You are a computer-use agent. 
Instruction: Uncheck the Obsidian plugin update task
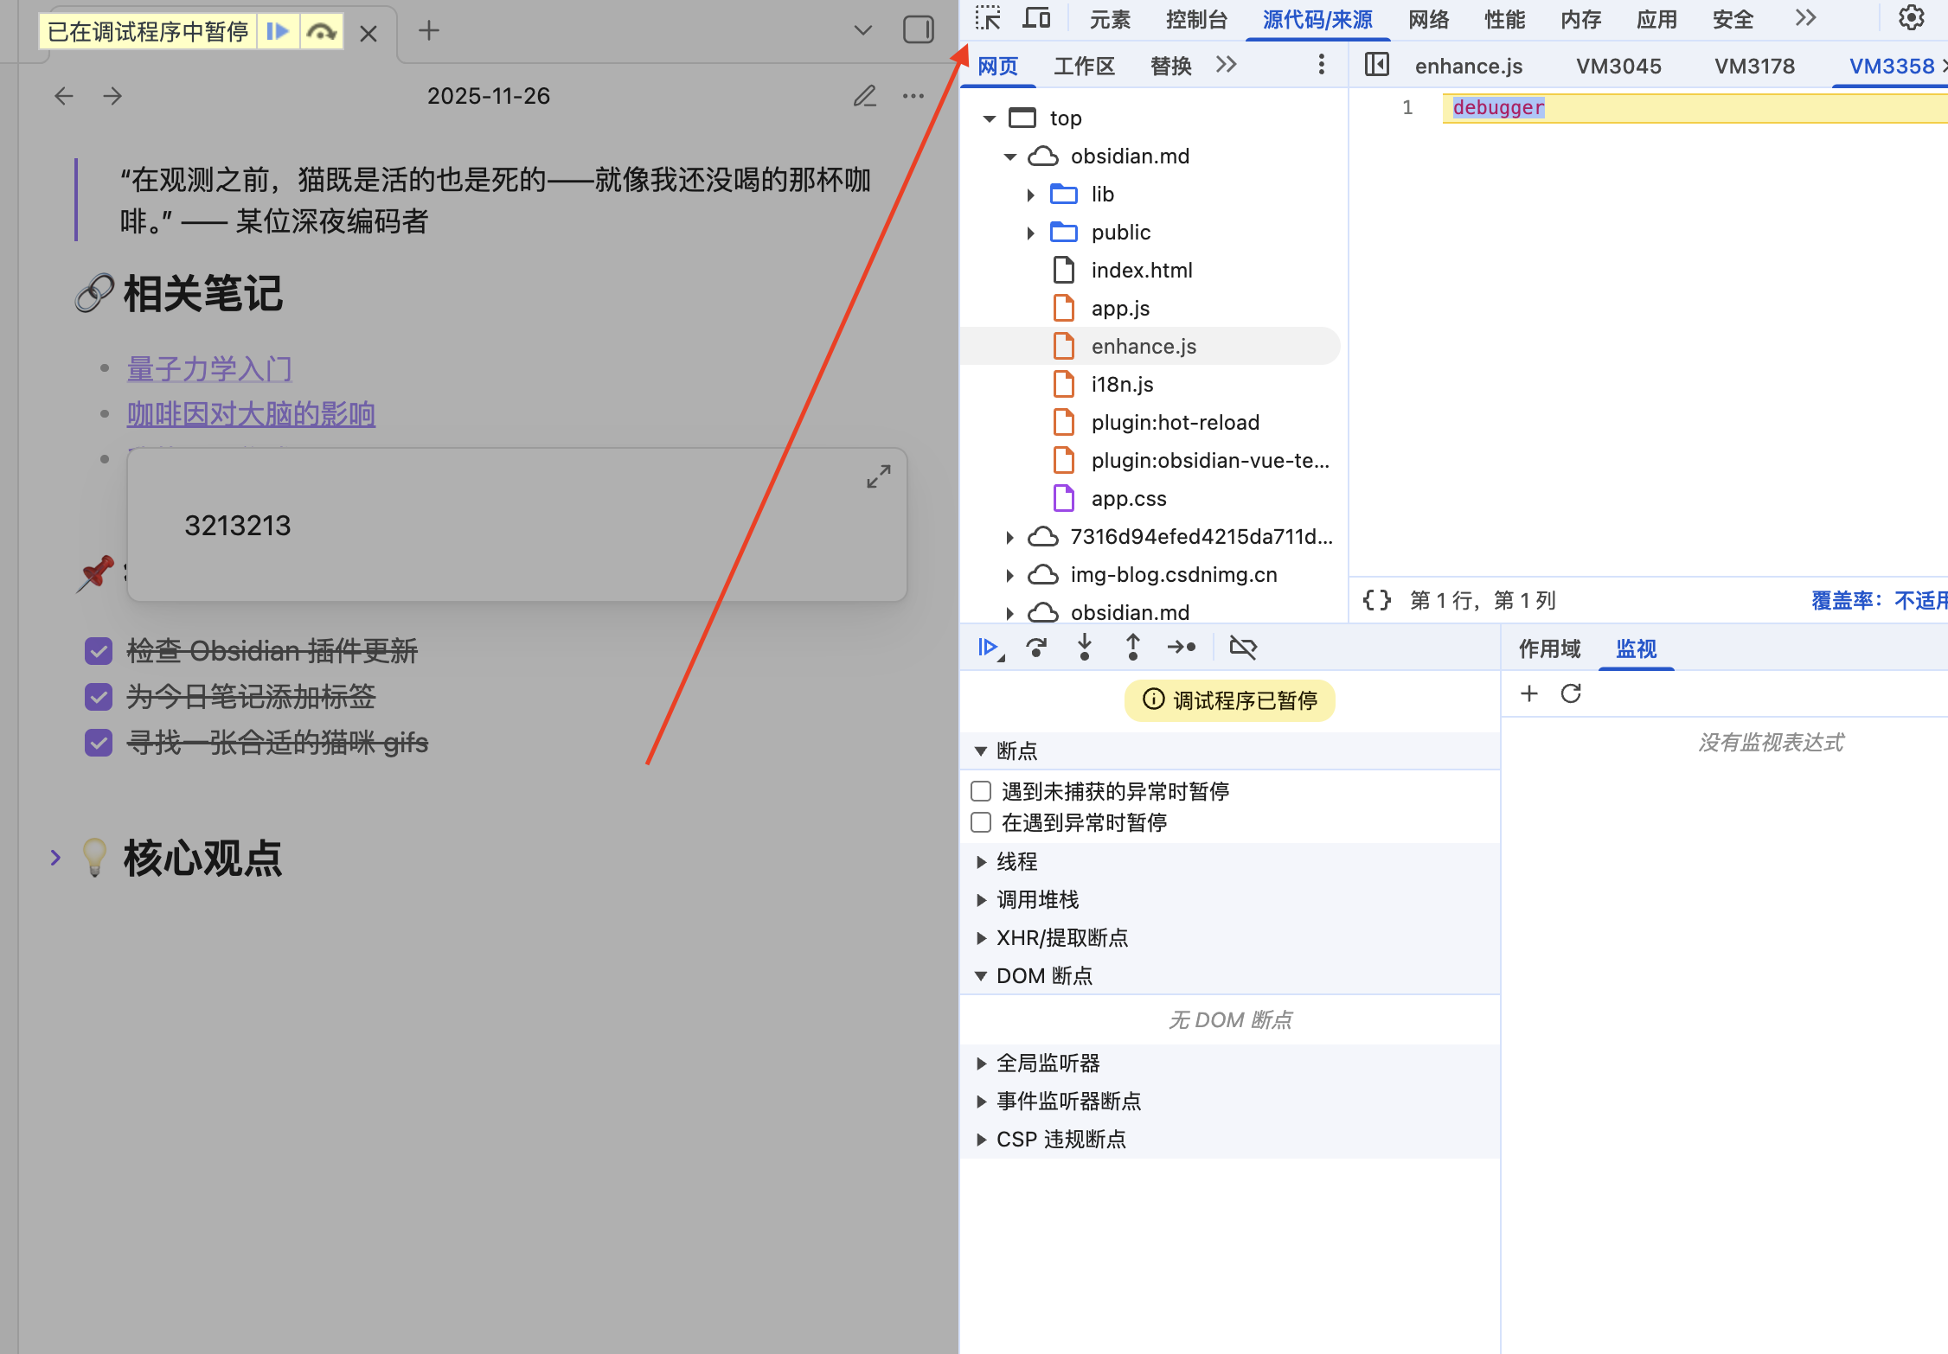[99, 651]
